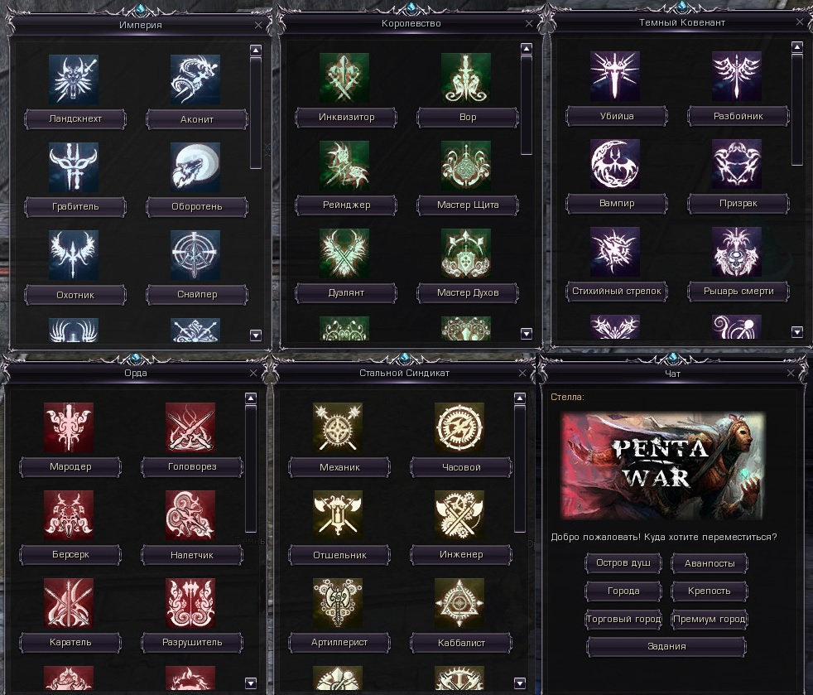This screenshot has width=813, height=695.
Task: Select the Головорез crossed daggers icon
Action: pos(190,427)
